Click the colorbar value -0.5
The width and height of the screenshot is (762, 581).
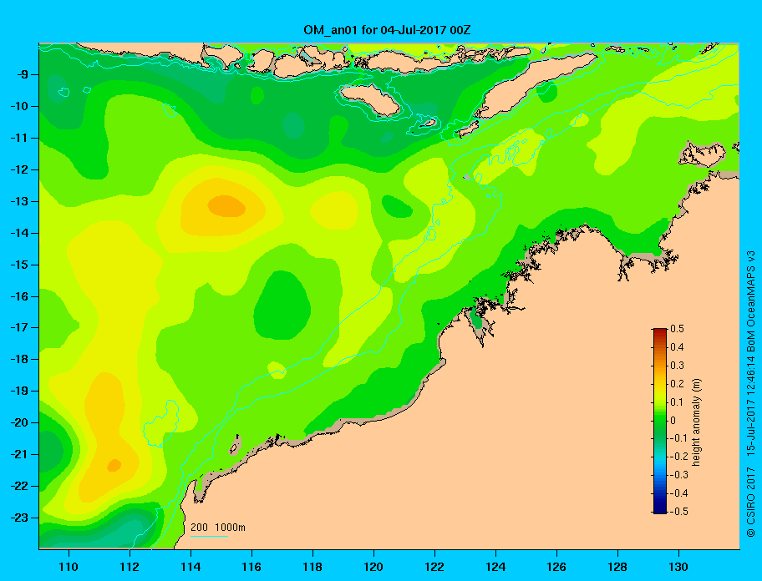[x=679, y=512]
